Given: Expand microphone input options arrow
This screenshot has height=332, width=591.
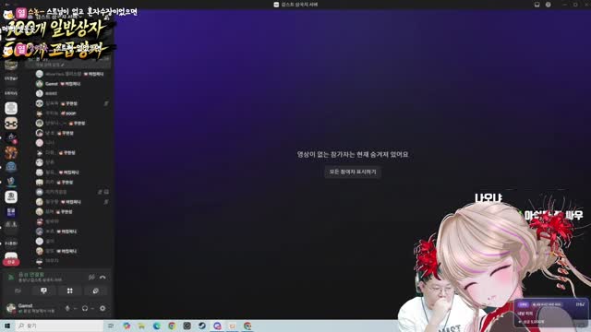Looking at the screenshot, I should (75, 309).
